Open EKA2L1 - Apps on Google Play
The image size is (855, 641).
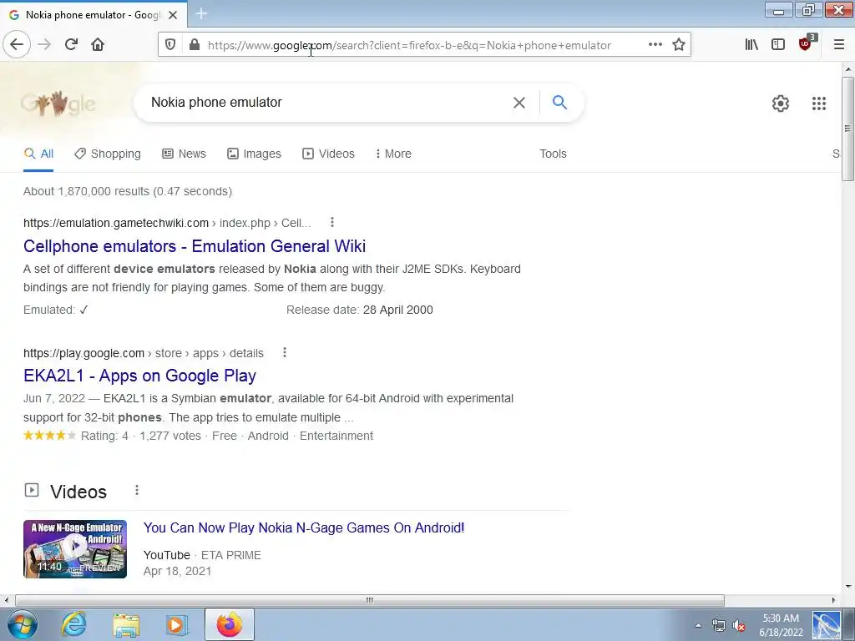click(x=139, y=376)
